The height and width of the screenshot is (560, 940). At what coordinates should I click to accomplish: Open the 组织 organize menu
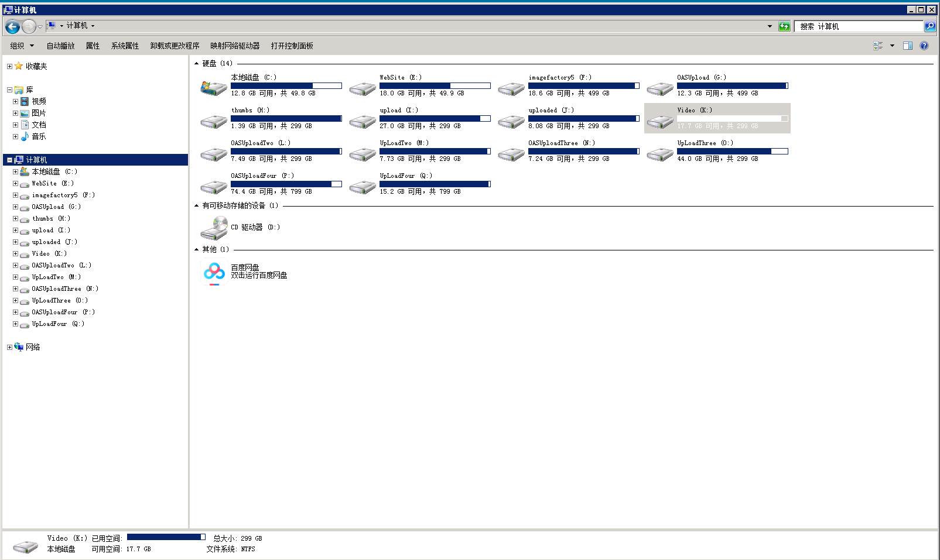pyautogui.click(x=22, y=46)
